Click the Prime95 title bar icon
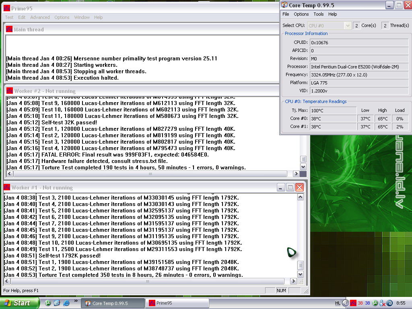Image resolution: width=412 pixels, height=309 pixels. 7,8
